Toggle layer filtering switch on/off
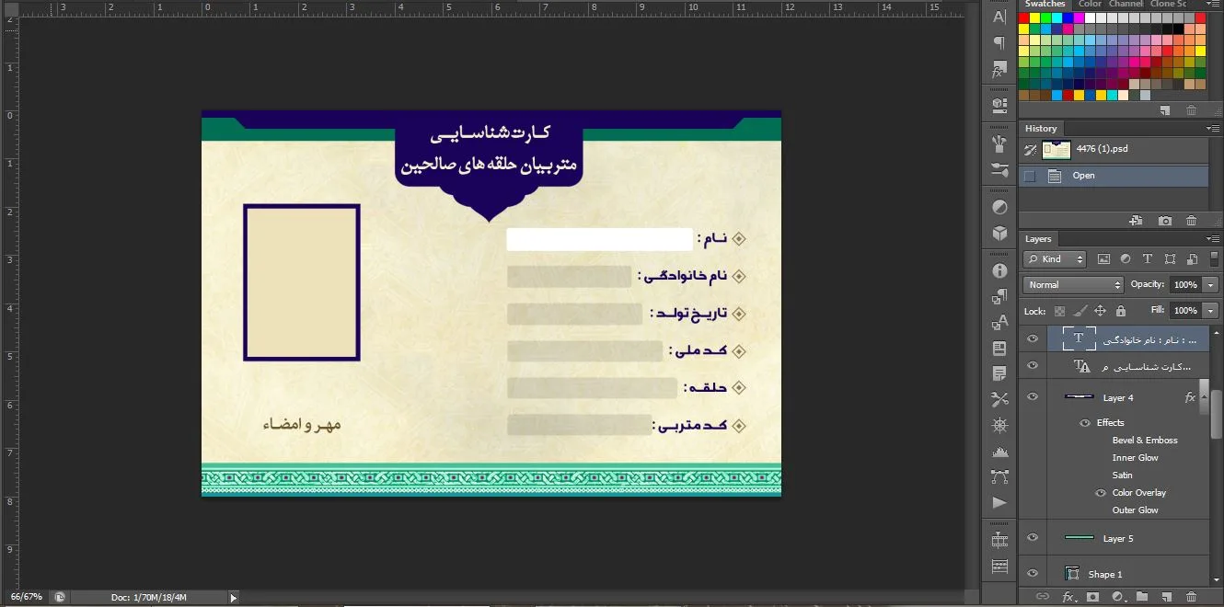The height and width of the screenshot is (607, 1224). pos(1212,258)
